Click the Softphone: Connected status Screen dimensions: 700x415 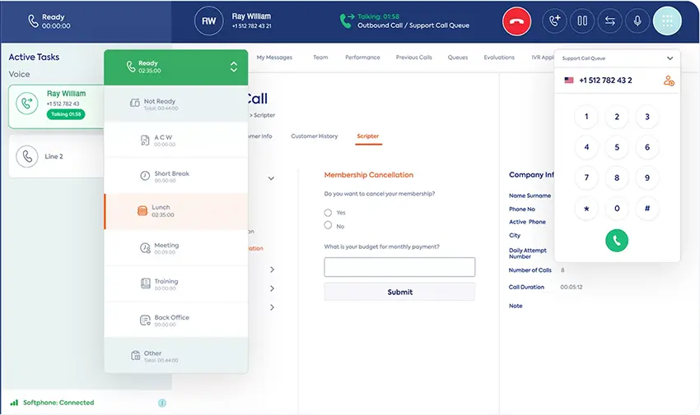point(58,403)
